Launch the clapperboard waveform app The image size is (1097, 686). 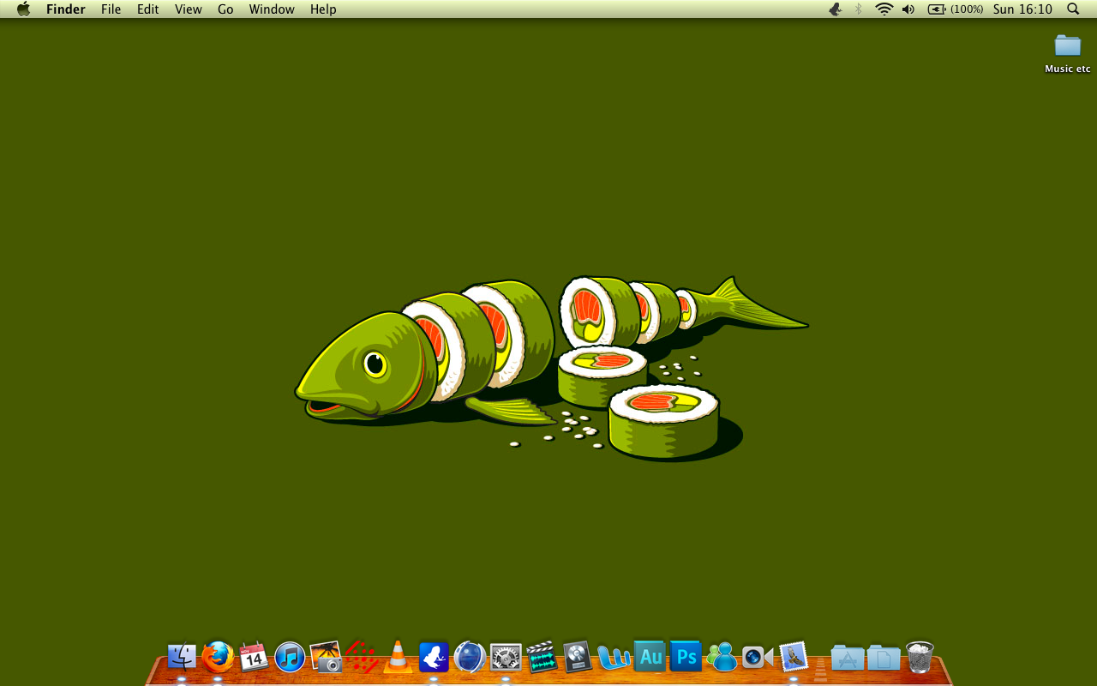[542, 658]
